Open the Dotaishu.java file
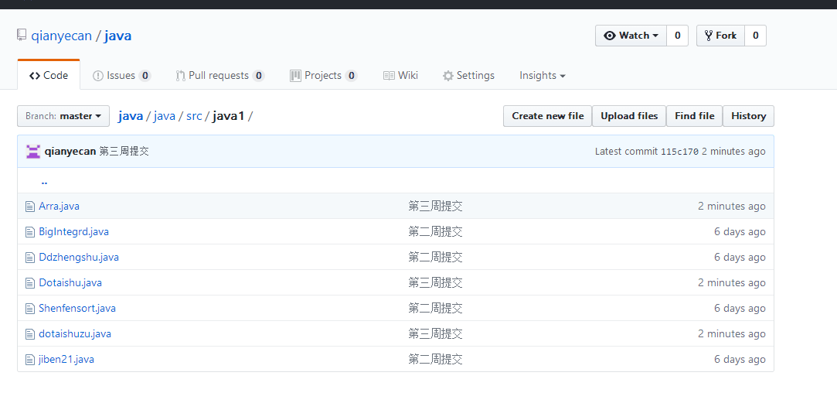 (70, 283)
